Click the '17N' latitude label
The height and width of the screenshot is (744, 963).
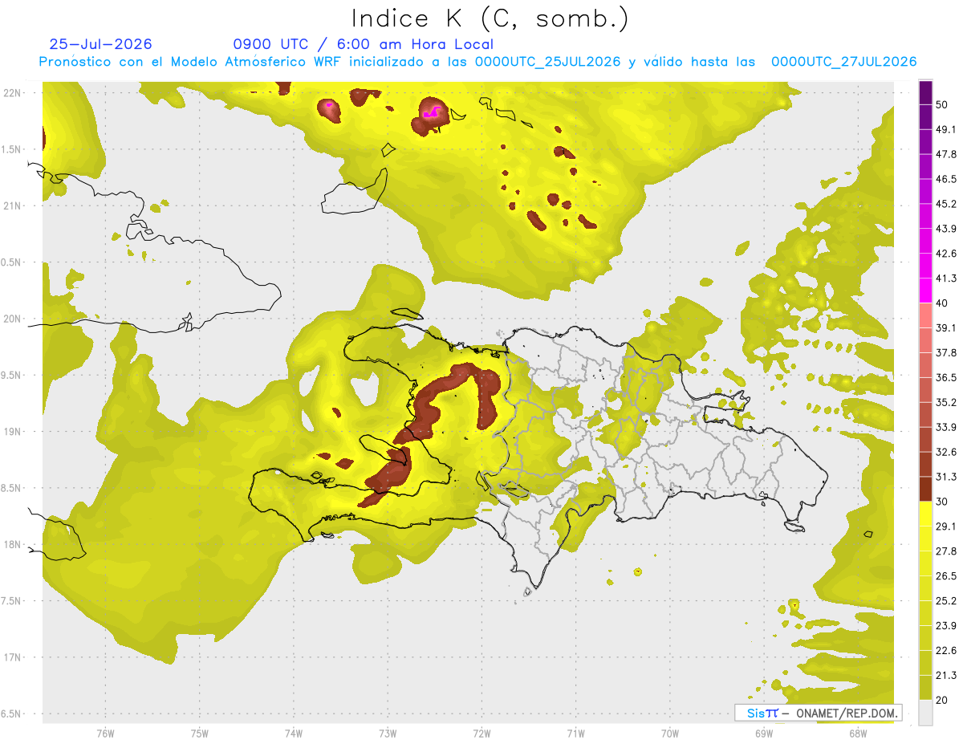12,658
